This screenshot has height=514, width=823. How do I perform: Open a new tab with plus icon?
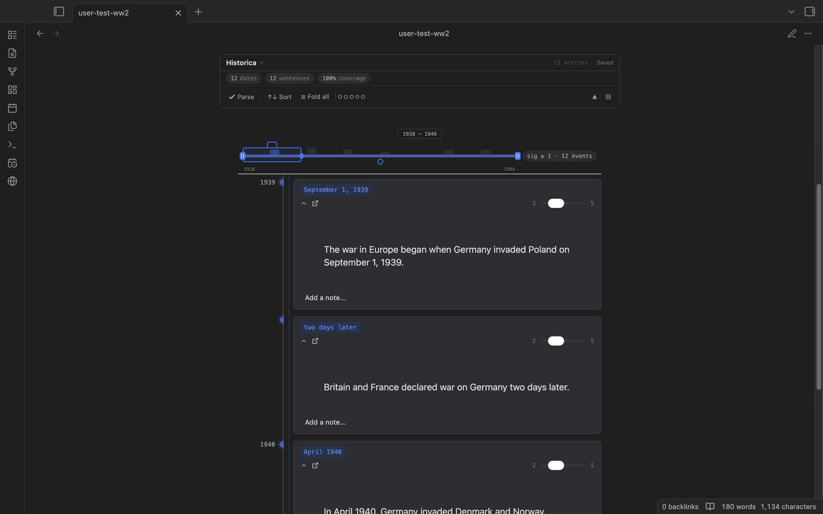(x=198, y=12)
